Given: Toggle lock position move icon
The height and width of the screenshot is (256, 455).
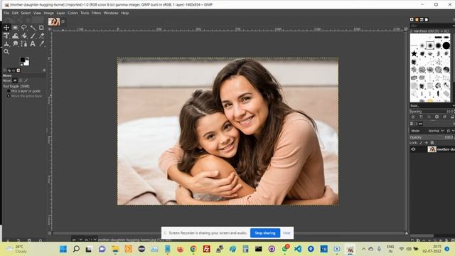Looking at the screenshot, I should pos(427,143).
